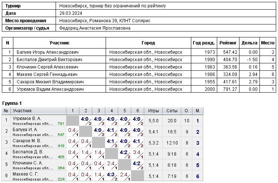This screenshot has height=183, width=278.
Task: Click the Сеты column header
Action: (172, 111)
